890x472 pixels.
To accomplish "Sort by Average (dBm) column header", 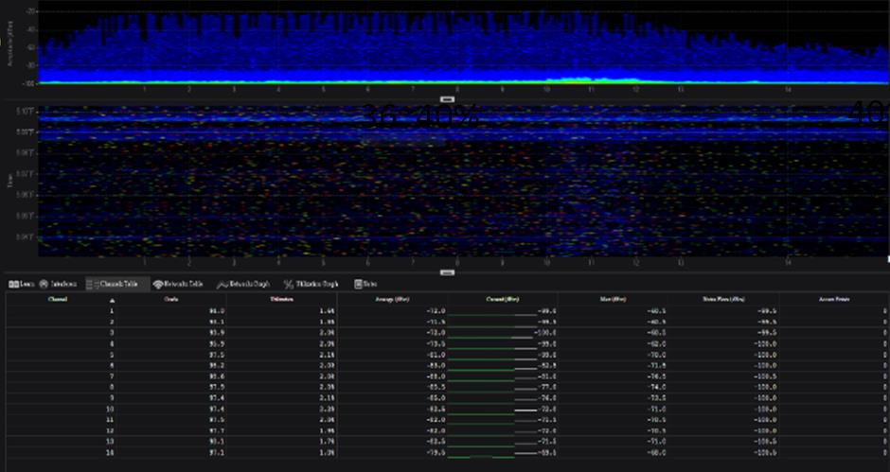I will tap(393, 299).
